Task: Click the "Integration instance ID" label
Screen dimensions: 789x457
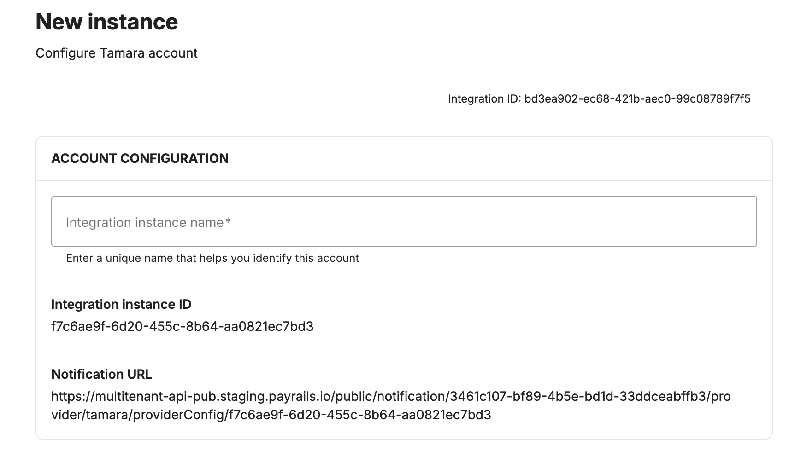Action: click(121, 304)
